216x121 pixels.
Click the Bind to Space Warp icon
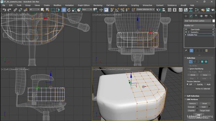pyautogui.click(x=26, y=10)
